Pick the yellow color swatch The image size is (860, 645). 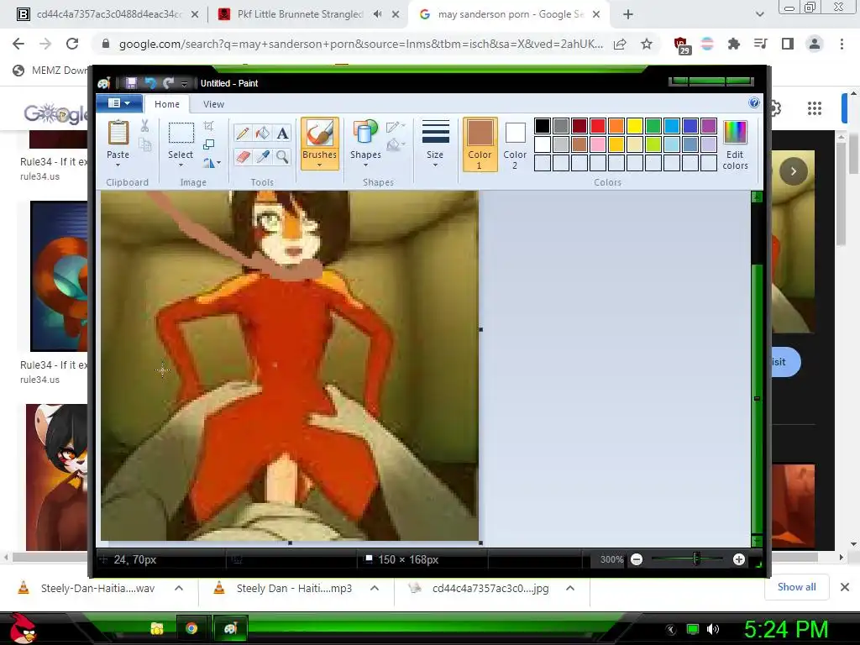coord(635,126)
